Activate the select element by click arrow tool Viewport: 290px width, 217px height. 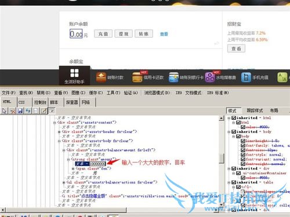click(4, 111)
